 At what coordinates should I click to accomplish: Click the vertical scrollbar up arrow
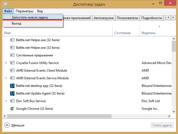coord(174,39)
